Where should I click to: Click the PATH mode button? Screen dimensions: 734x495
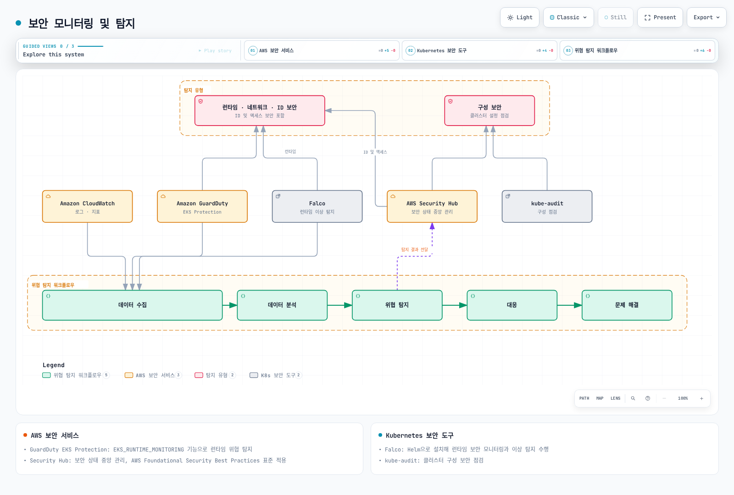click(584, 398)
